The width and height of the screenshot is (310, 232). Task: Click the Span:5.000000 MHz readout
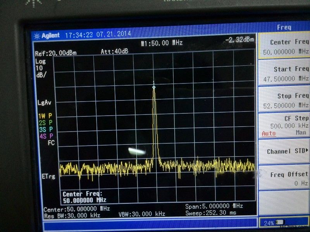pos(214,206)
